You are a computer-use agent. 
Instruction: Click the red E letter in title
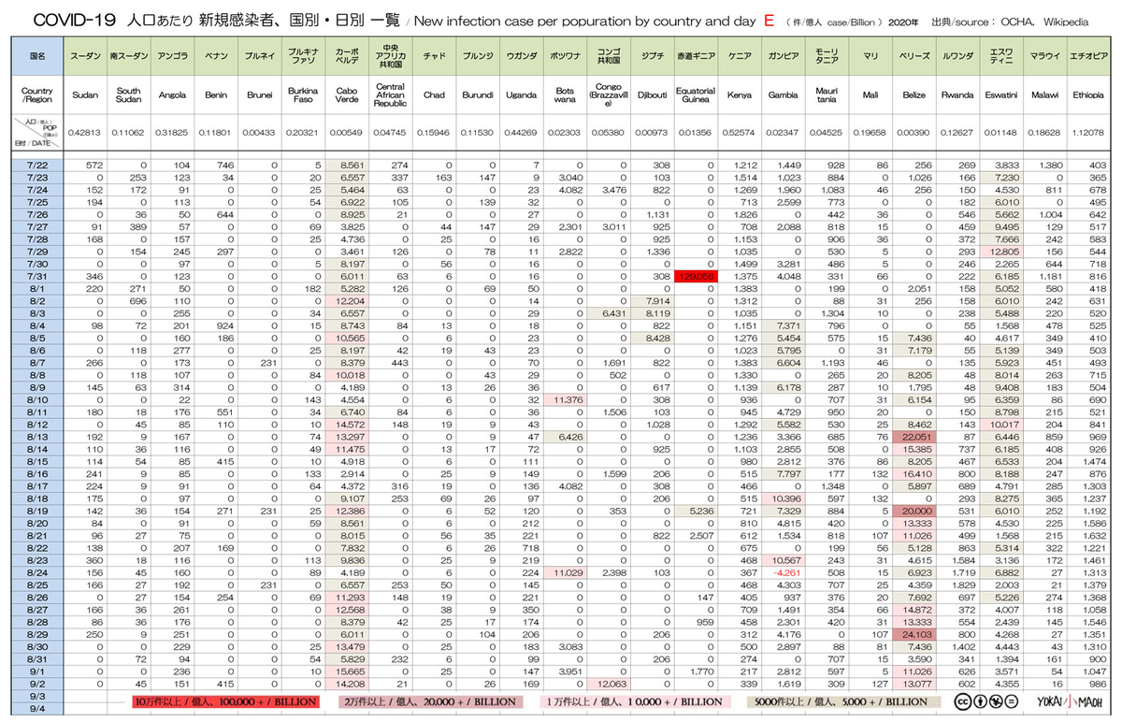(x=769, y=20)
